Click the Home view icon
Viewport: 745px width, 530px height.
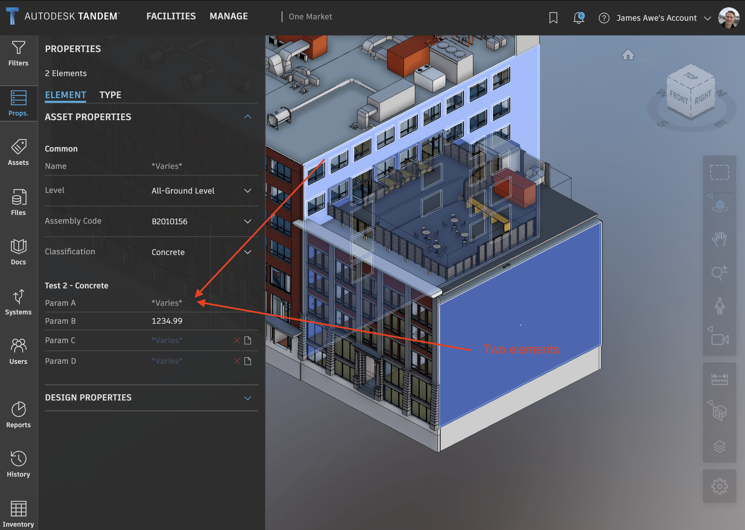click(628, 55)
